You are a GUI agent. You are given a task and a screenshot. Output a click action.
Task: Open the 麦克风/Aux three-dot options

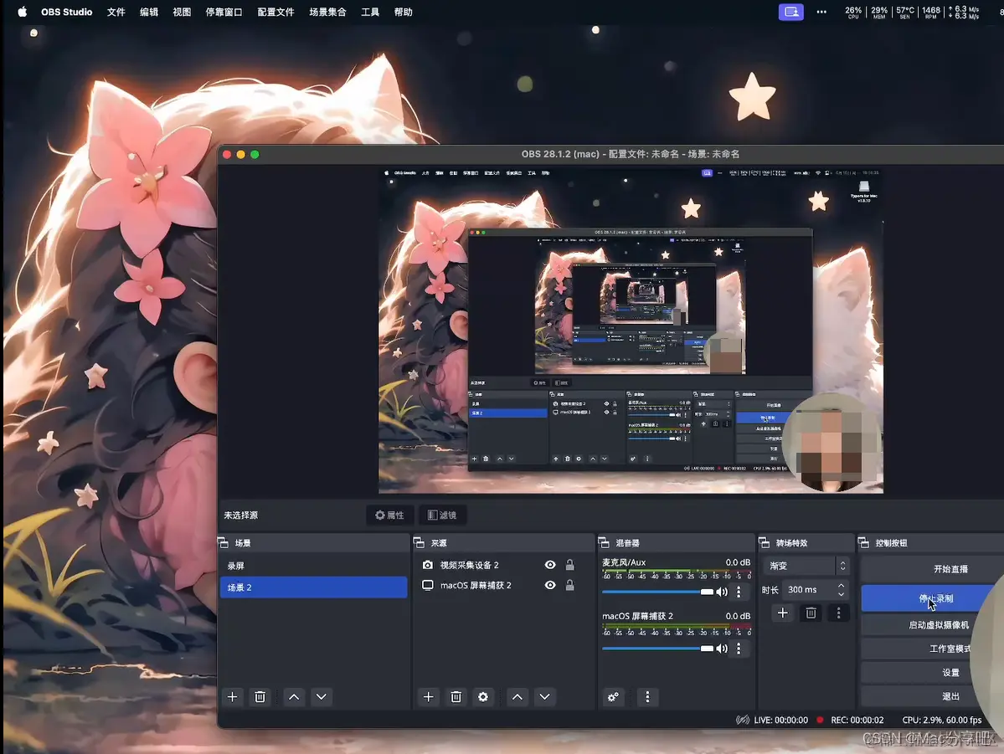[739, 592]
